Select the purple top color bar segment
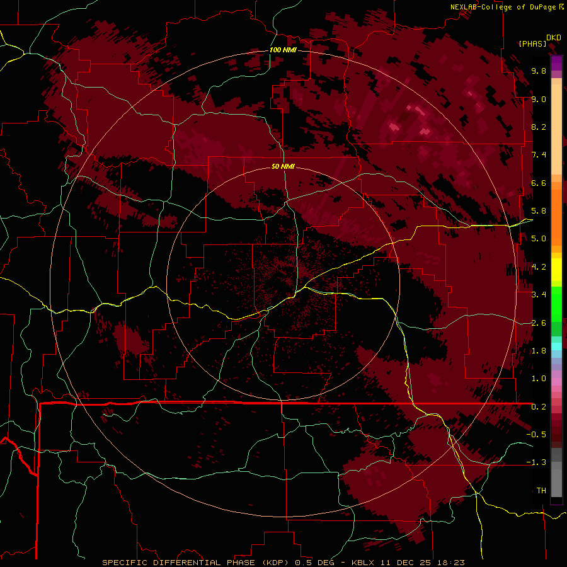The width and height of the screenshot is (567, 567). point(556,63)
